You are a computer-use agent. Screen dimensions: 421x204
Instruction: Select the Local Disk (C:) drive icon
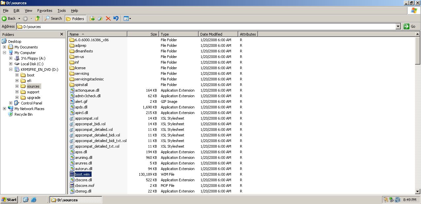(17, 64)
